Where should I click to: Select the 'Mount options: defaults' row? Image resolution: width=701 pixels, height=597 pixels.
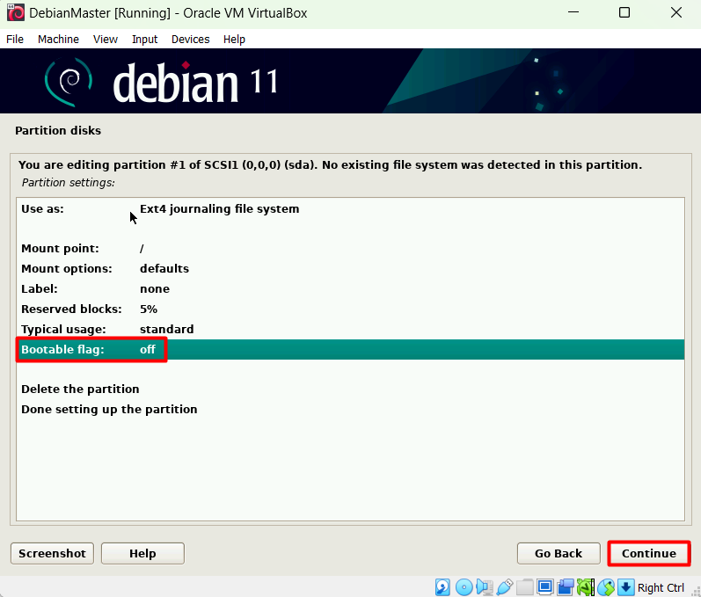350,268
